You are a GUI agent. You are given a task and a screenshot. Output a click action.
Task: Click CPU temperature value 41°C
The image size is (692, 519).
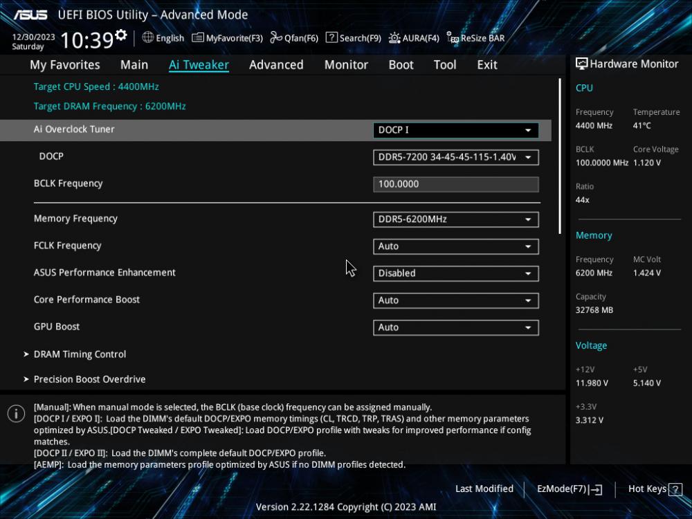[642, 125]
